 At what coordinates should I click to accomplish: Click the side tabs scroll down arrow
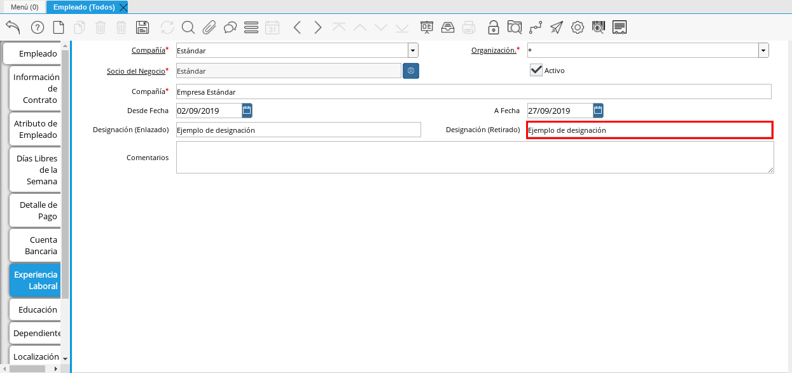point(65,358)
